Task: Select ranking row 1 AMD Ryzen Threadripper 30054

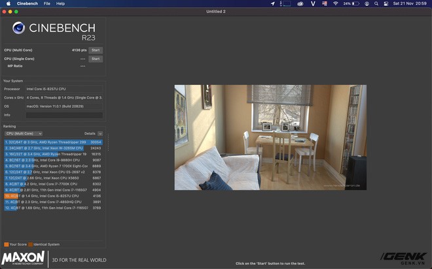Action: coord(54,142)
